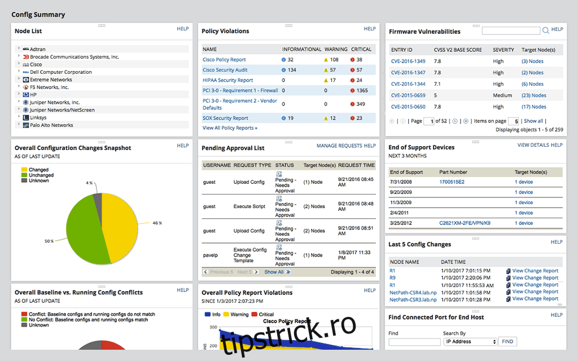The image size is (578, 361).
Task: Click the Brocade Communications Systems vendor icon
Action: [25, 57]
